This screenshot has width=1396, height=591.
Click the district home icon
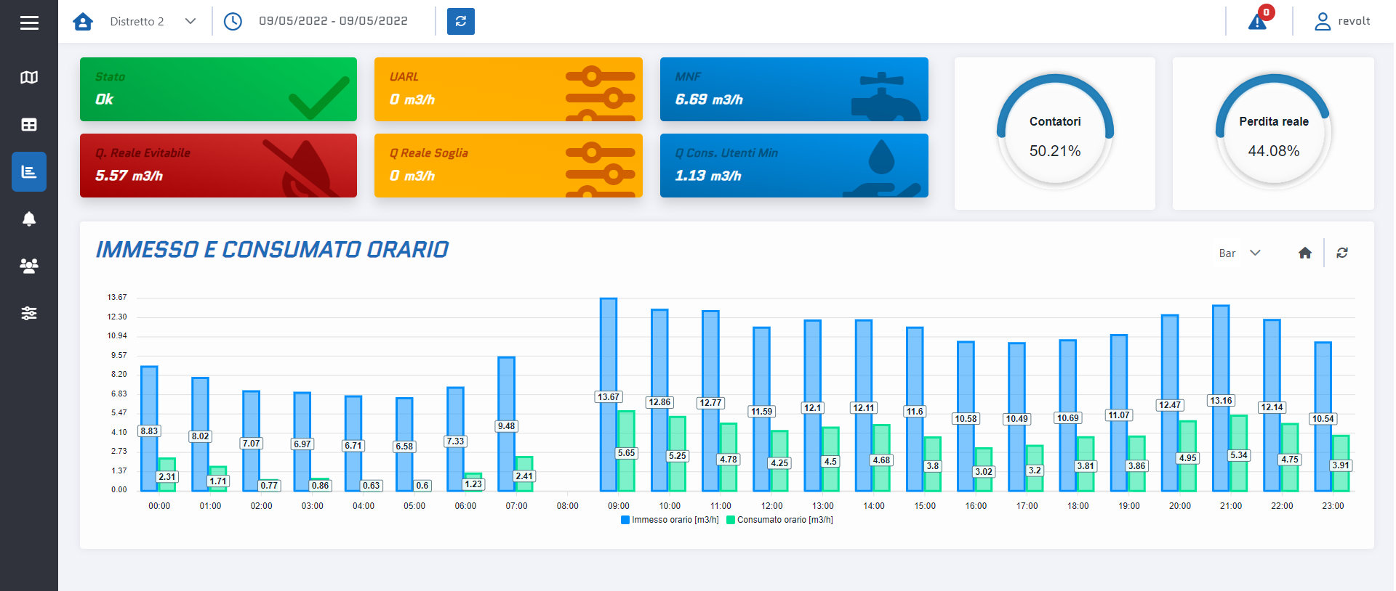pos(84,22)
